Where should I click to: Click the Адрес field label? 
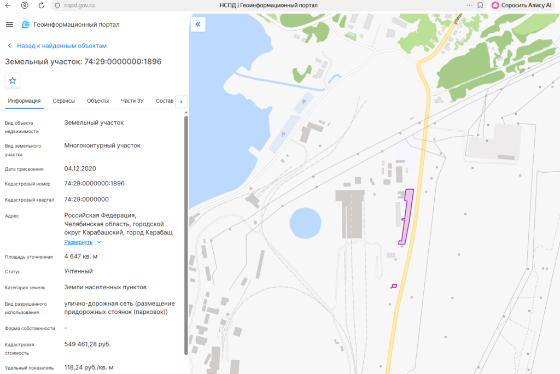click(12, 216)
